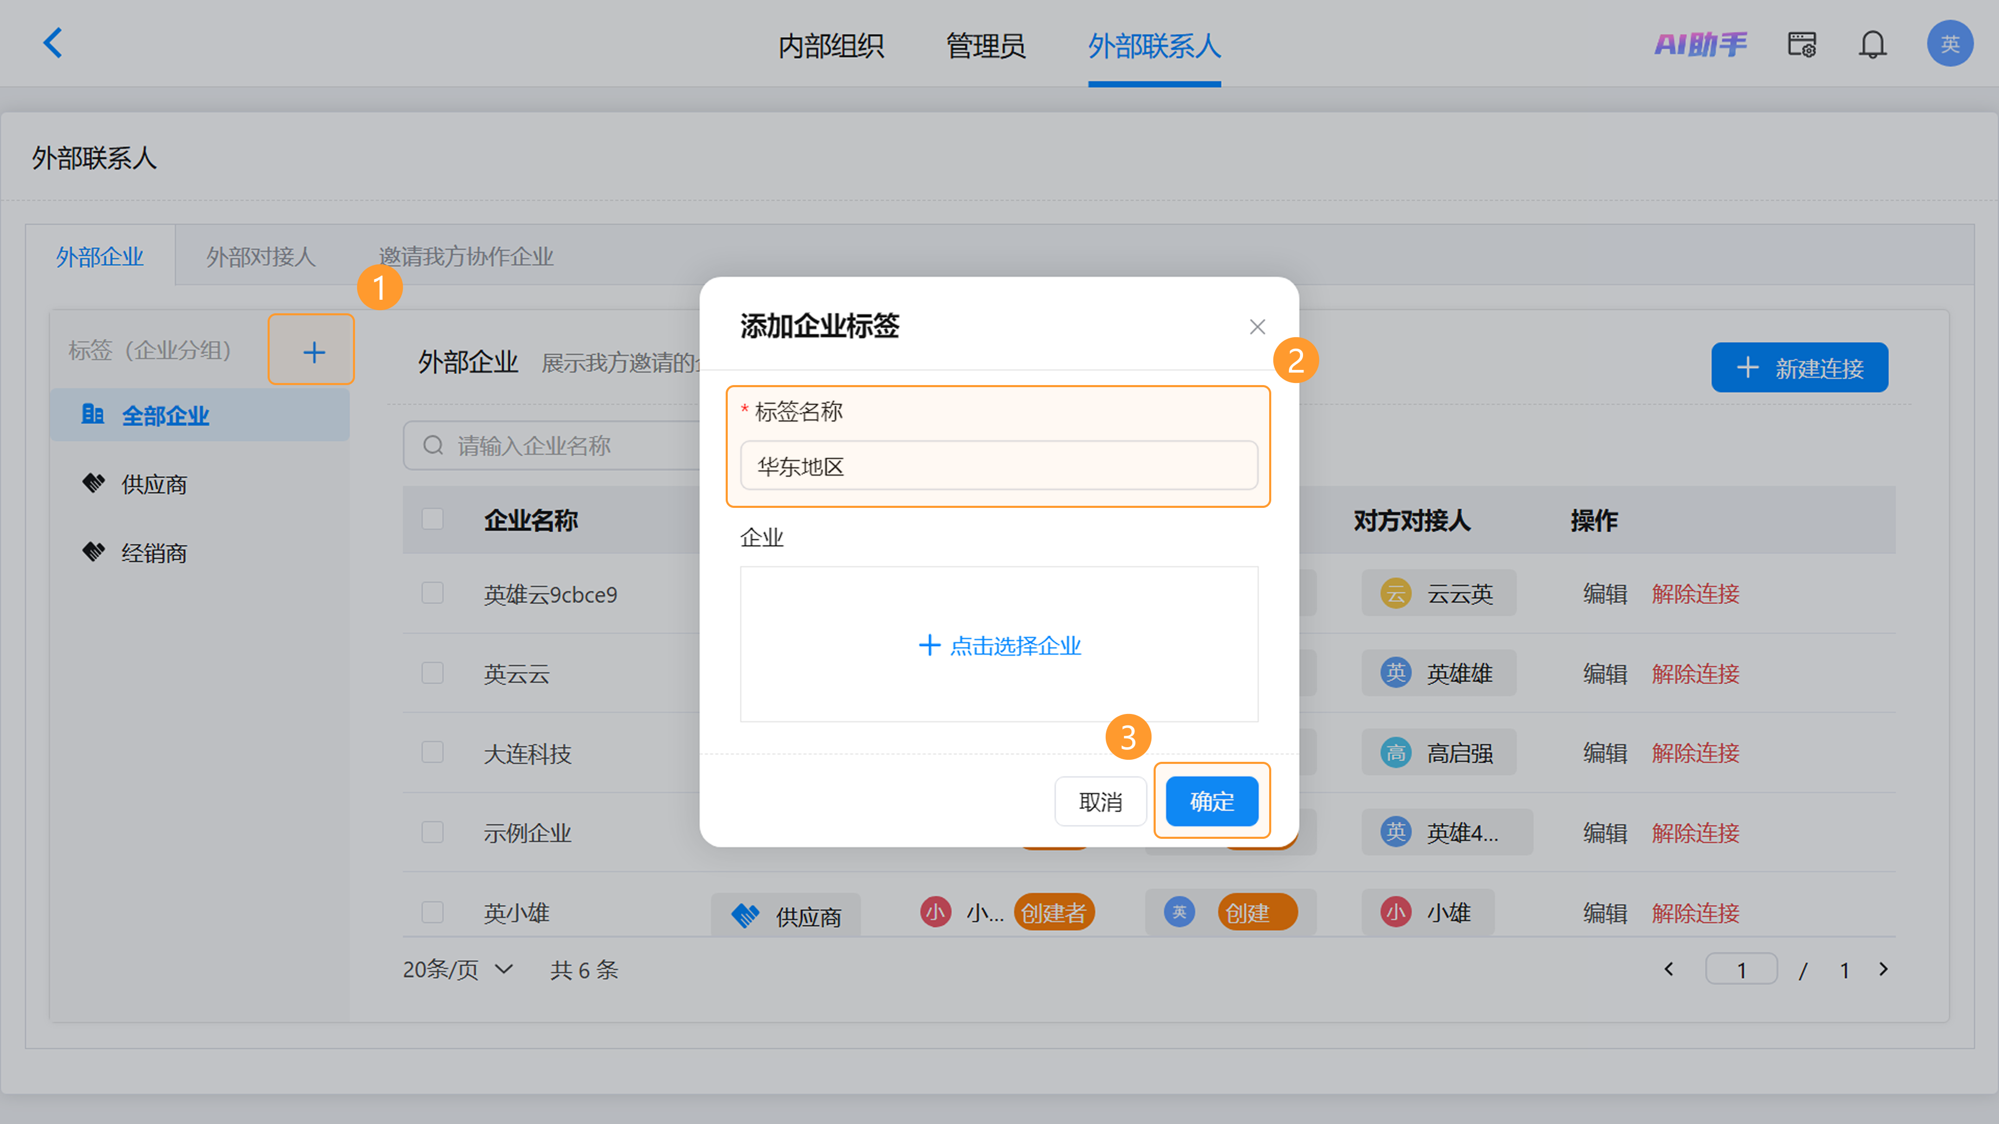Click 解除连接 for 英雄云9cbce9

(1696, 594)
